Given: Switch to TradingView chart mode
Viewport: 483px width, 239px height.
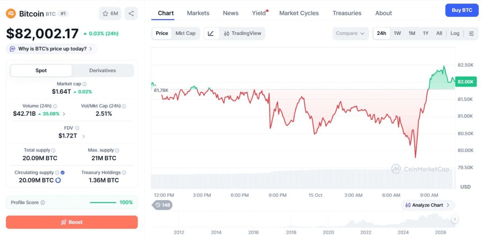Looking at the screenshot, I should click(x=242, y=33).
